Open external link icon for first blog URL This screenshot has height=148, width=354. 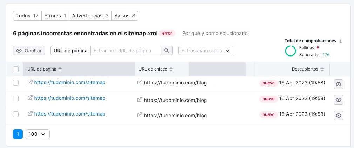139,83
